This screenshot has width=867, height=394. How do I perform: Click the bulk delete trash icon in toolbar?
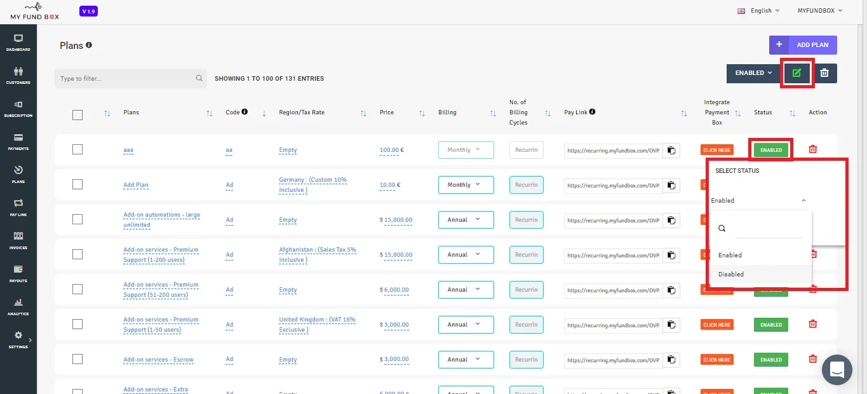coord(824,73)
